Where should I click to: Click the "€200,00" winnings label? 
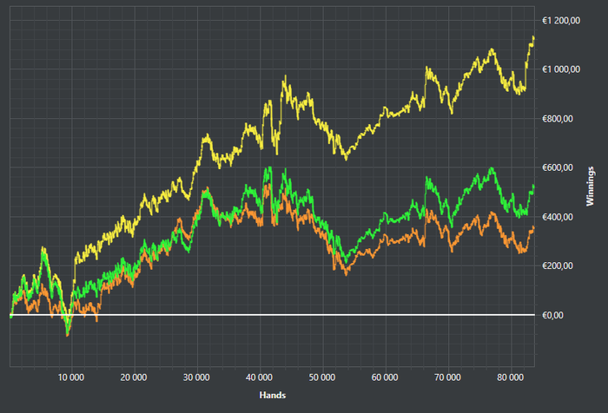558,265
